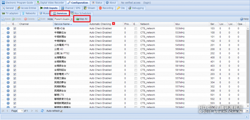Click the Save toolbar button
The image size is (250, 120).
(x=6, y=19)
